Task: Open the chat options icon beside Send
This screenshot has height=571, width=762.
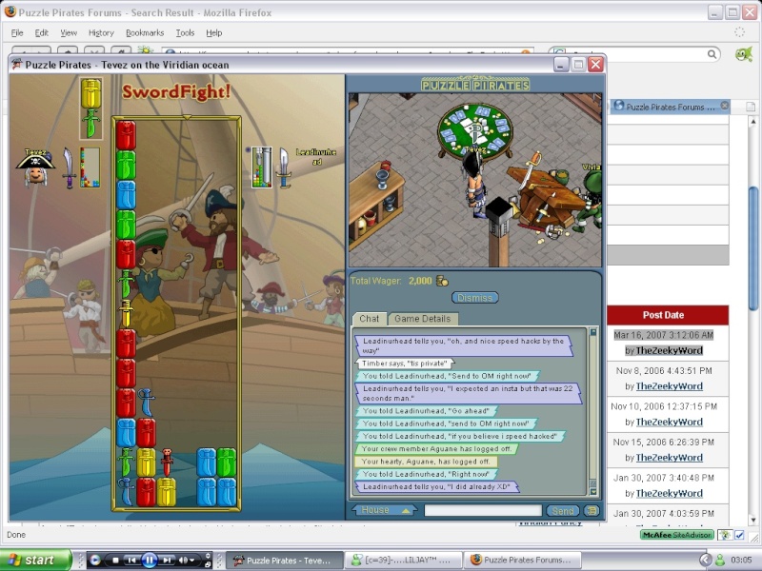Action: 592,511
